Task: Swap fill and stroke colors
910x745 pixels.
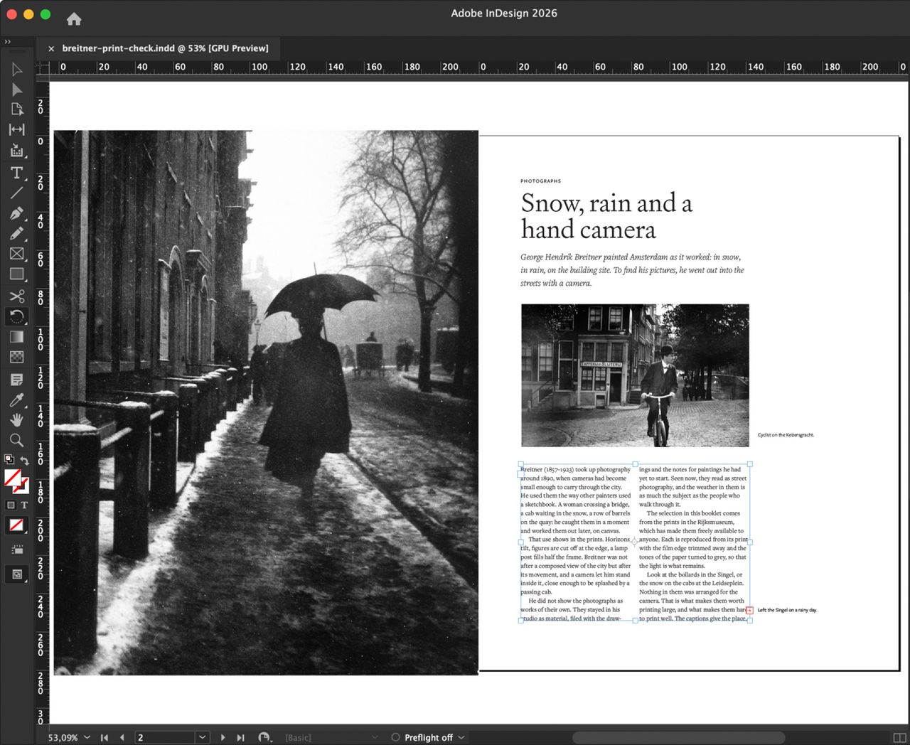Action: click(x=24, y=460)
